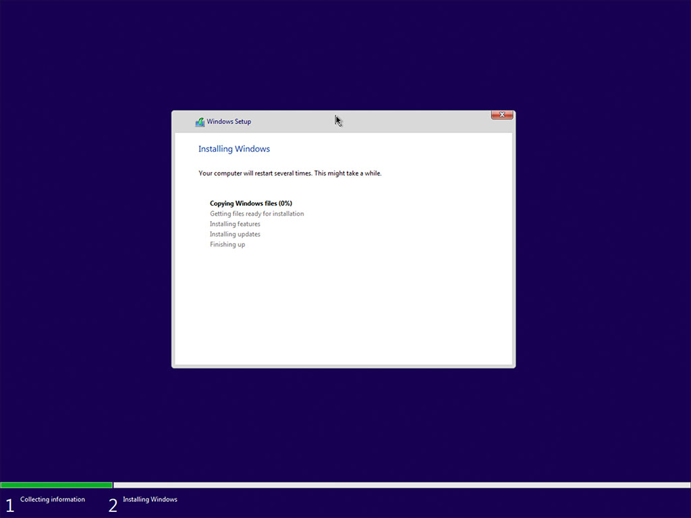Click the green Collecting information progress bar
The image size is (691, 518).
[57, 485]
